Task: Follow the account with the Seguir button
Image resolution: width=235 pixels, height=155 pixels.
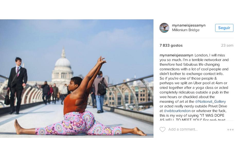Action: tap(224, 28)
